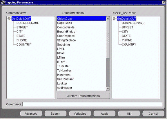
Task: Choose Increment transformation
Action: [x=81, y=75]
